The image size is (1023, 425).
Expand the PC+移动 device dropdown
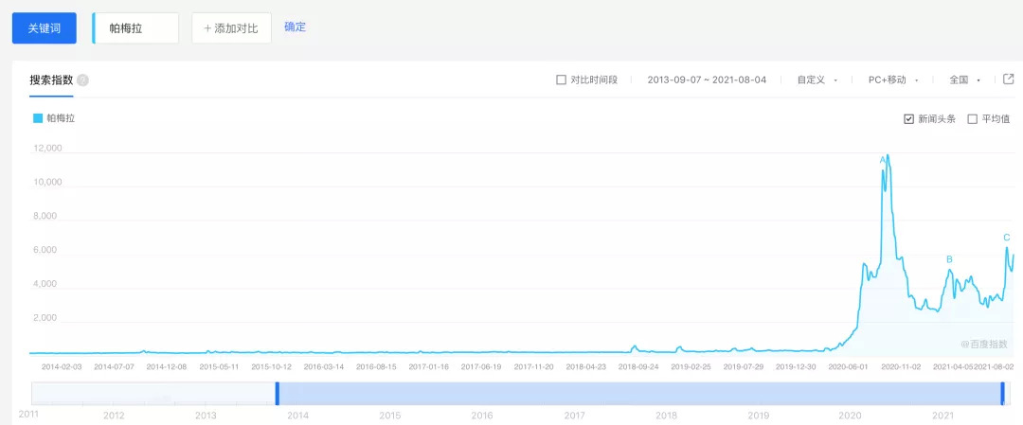892,80
